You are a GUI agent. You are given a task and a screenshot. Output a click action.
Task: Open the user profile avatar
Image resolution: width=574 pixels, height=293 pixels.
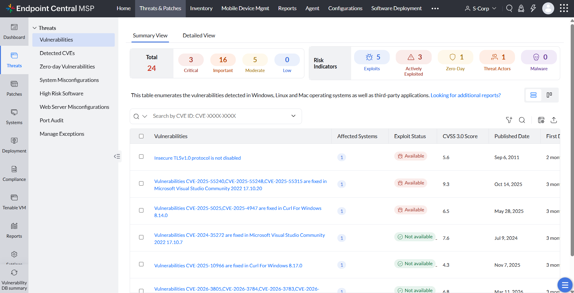click(x=548, y=8)
